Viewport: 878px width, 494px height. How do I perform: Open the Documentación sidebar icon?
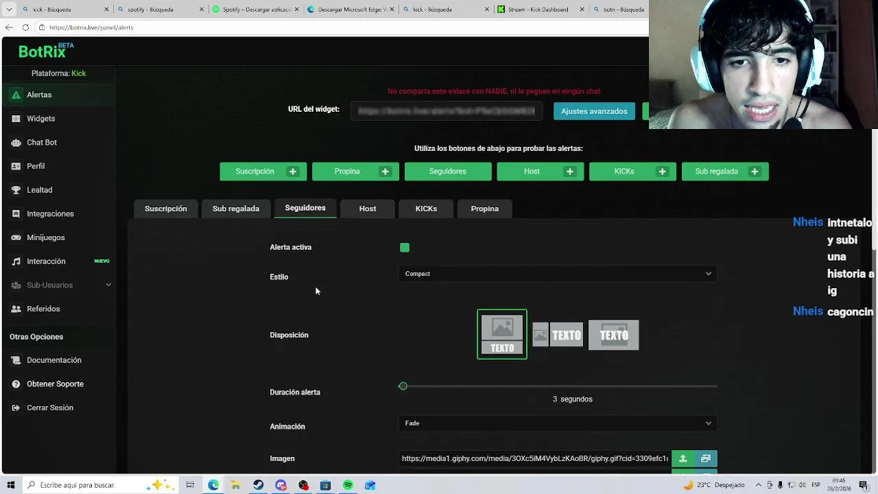click(16, 360)
